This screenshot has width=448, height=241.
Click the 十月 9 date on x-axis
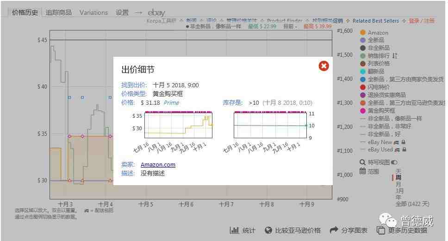[x=306, y=204]
